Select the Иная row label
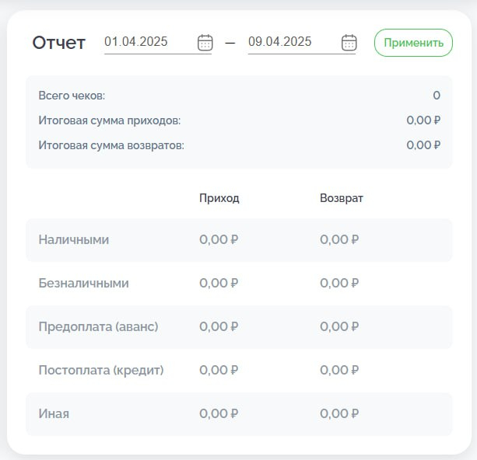Image resolution: width=477 pixels, height=460 pixels. tap(54, 414)
